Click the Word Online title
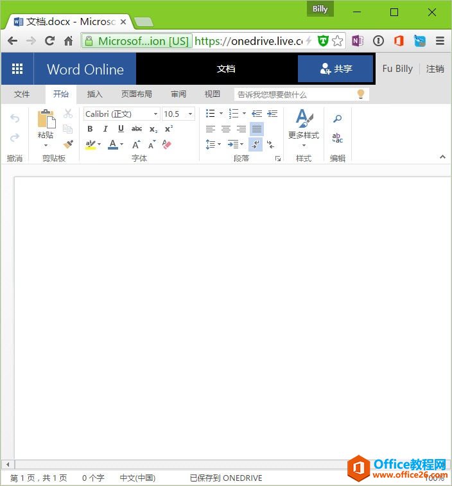452x486 pixels. click(x=85, y=69)
